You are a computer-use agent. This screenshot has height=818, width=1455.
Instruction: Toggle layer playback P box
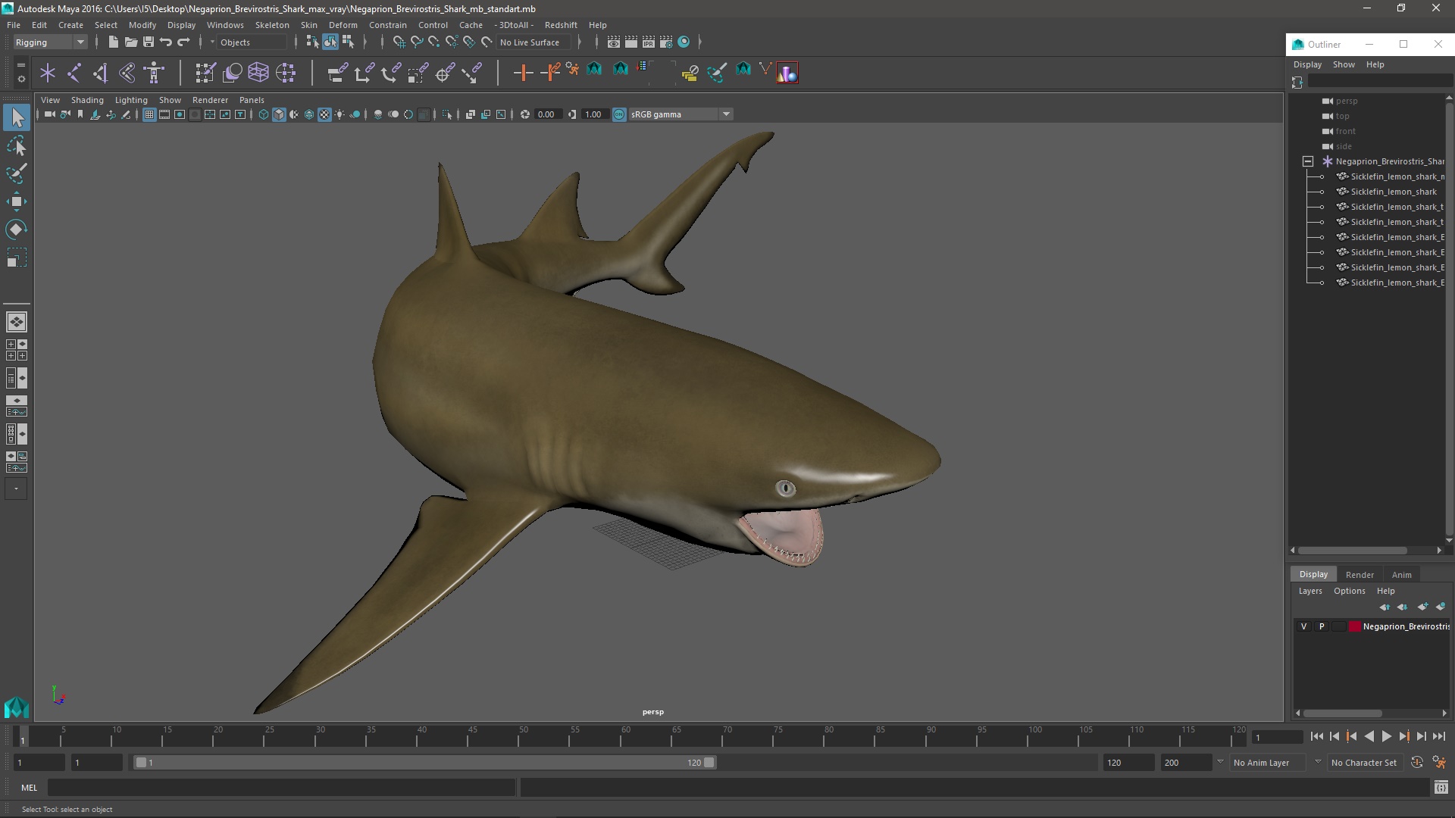[1322, 626]
